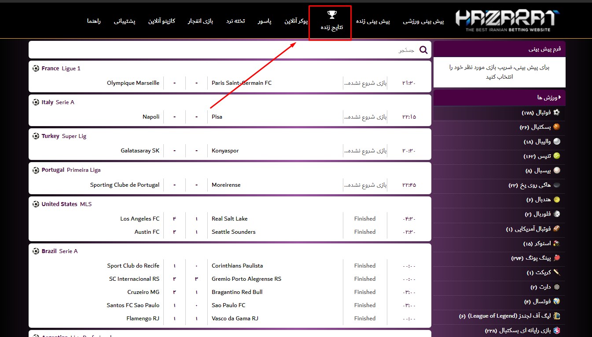Click the globe icon beside France Ligue 1

tap(36, 68)
